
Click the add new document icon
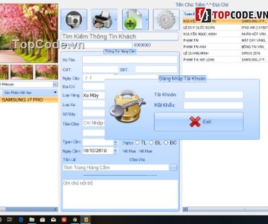click(x=133, y=20)
